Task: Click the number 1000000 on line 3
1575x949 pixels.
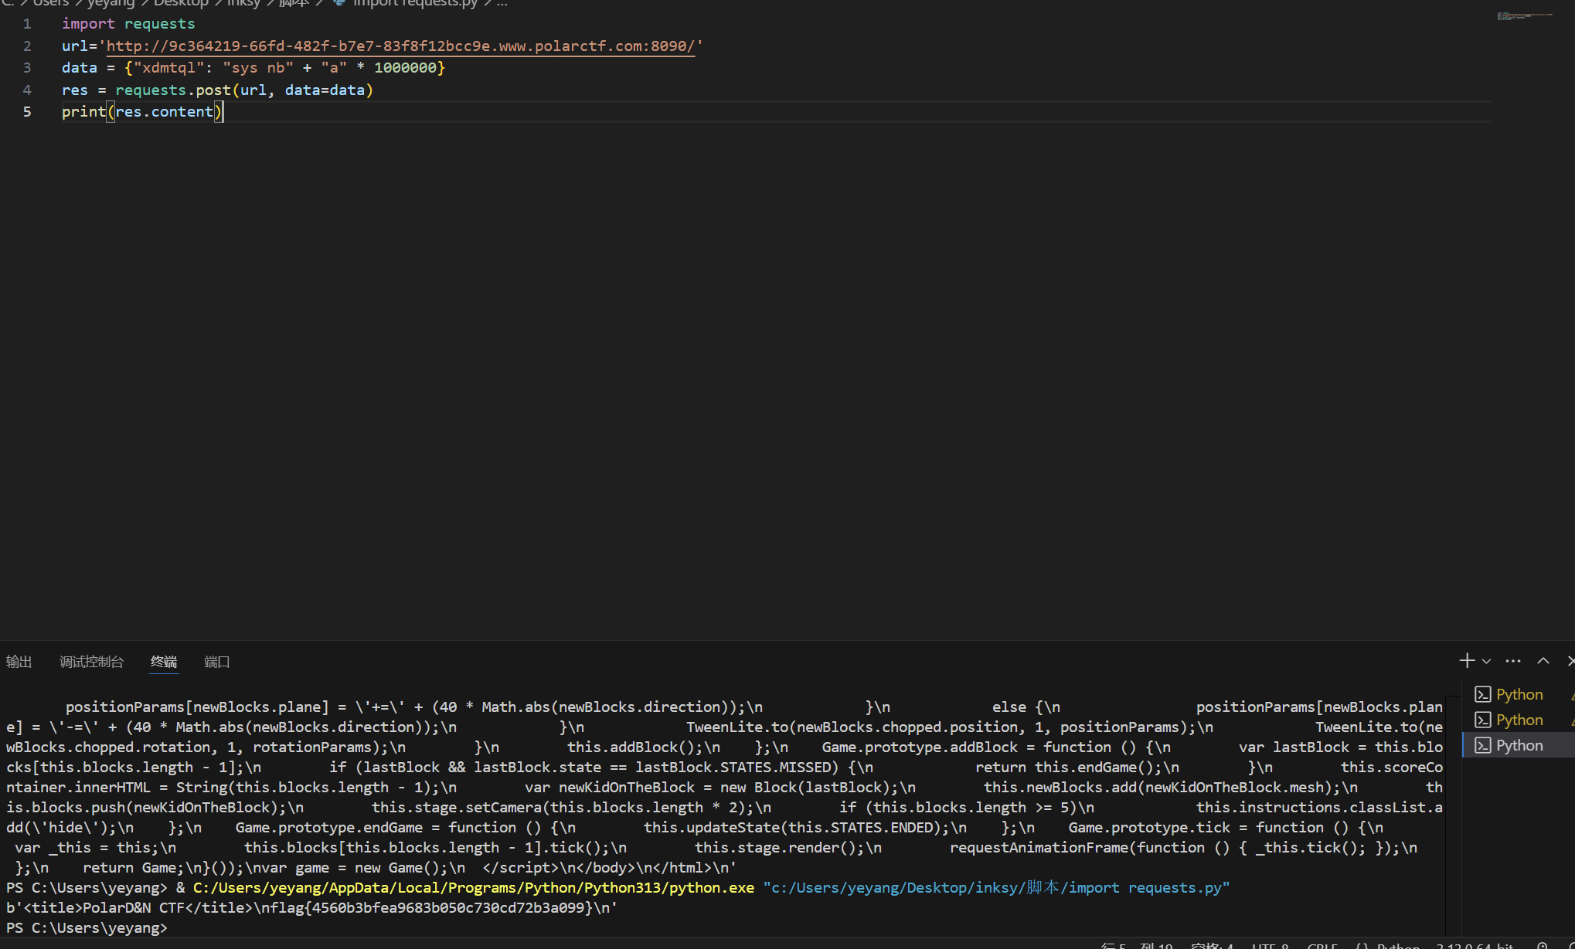Action: pos(405,68)
